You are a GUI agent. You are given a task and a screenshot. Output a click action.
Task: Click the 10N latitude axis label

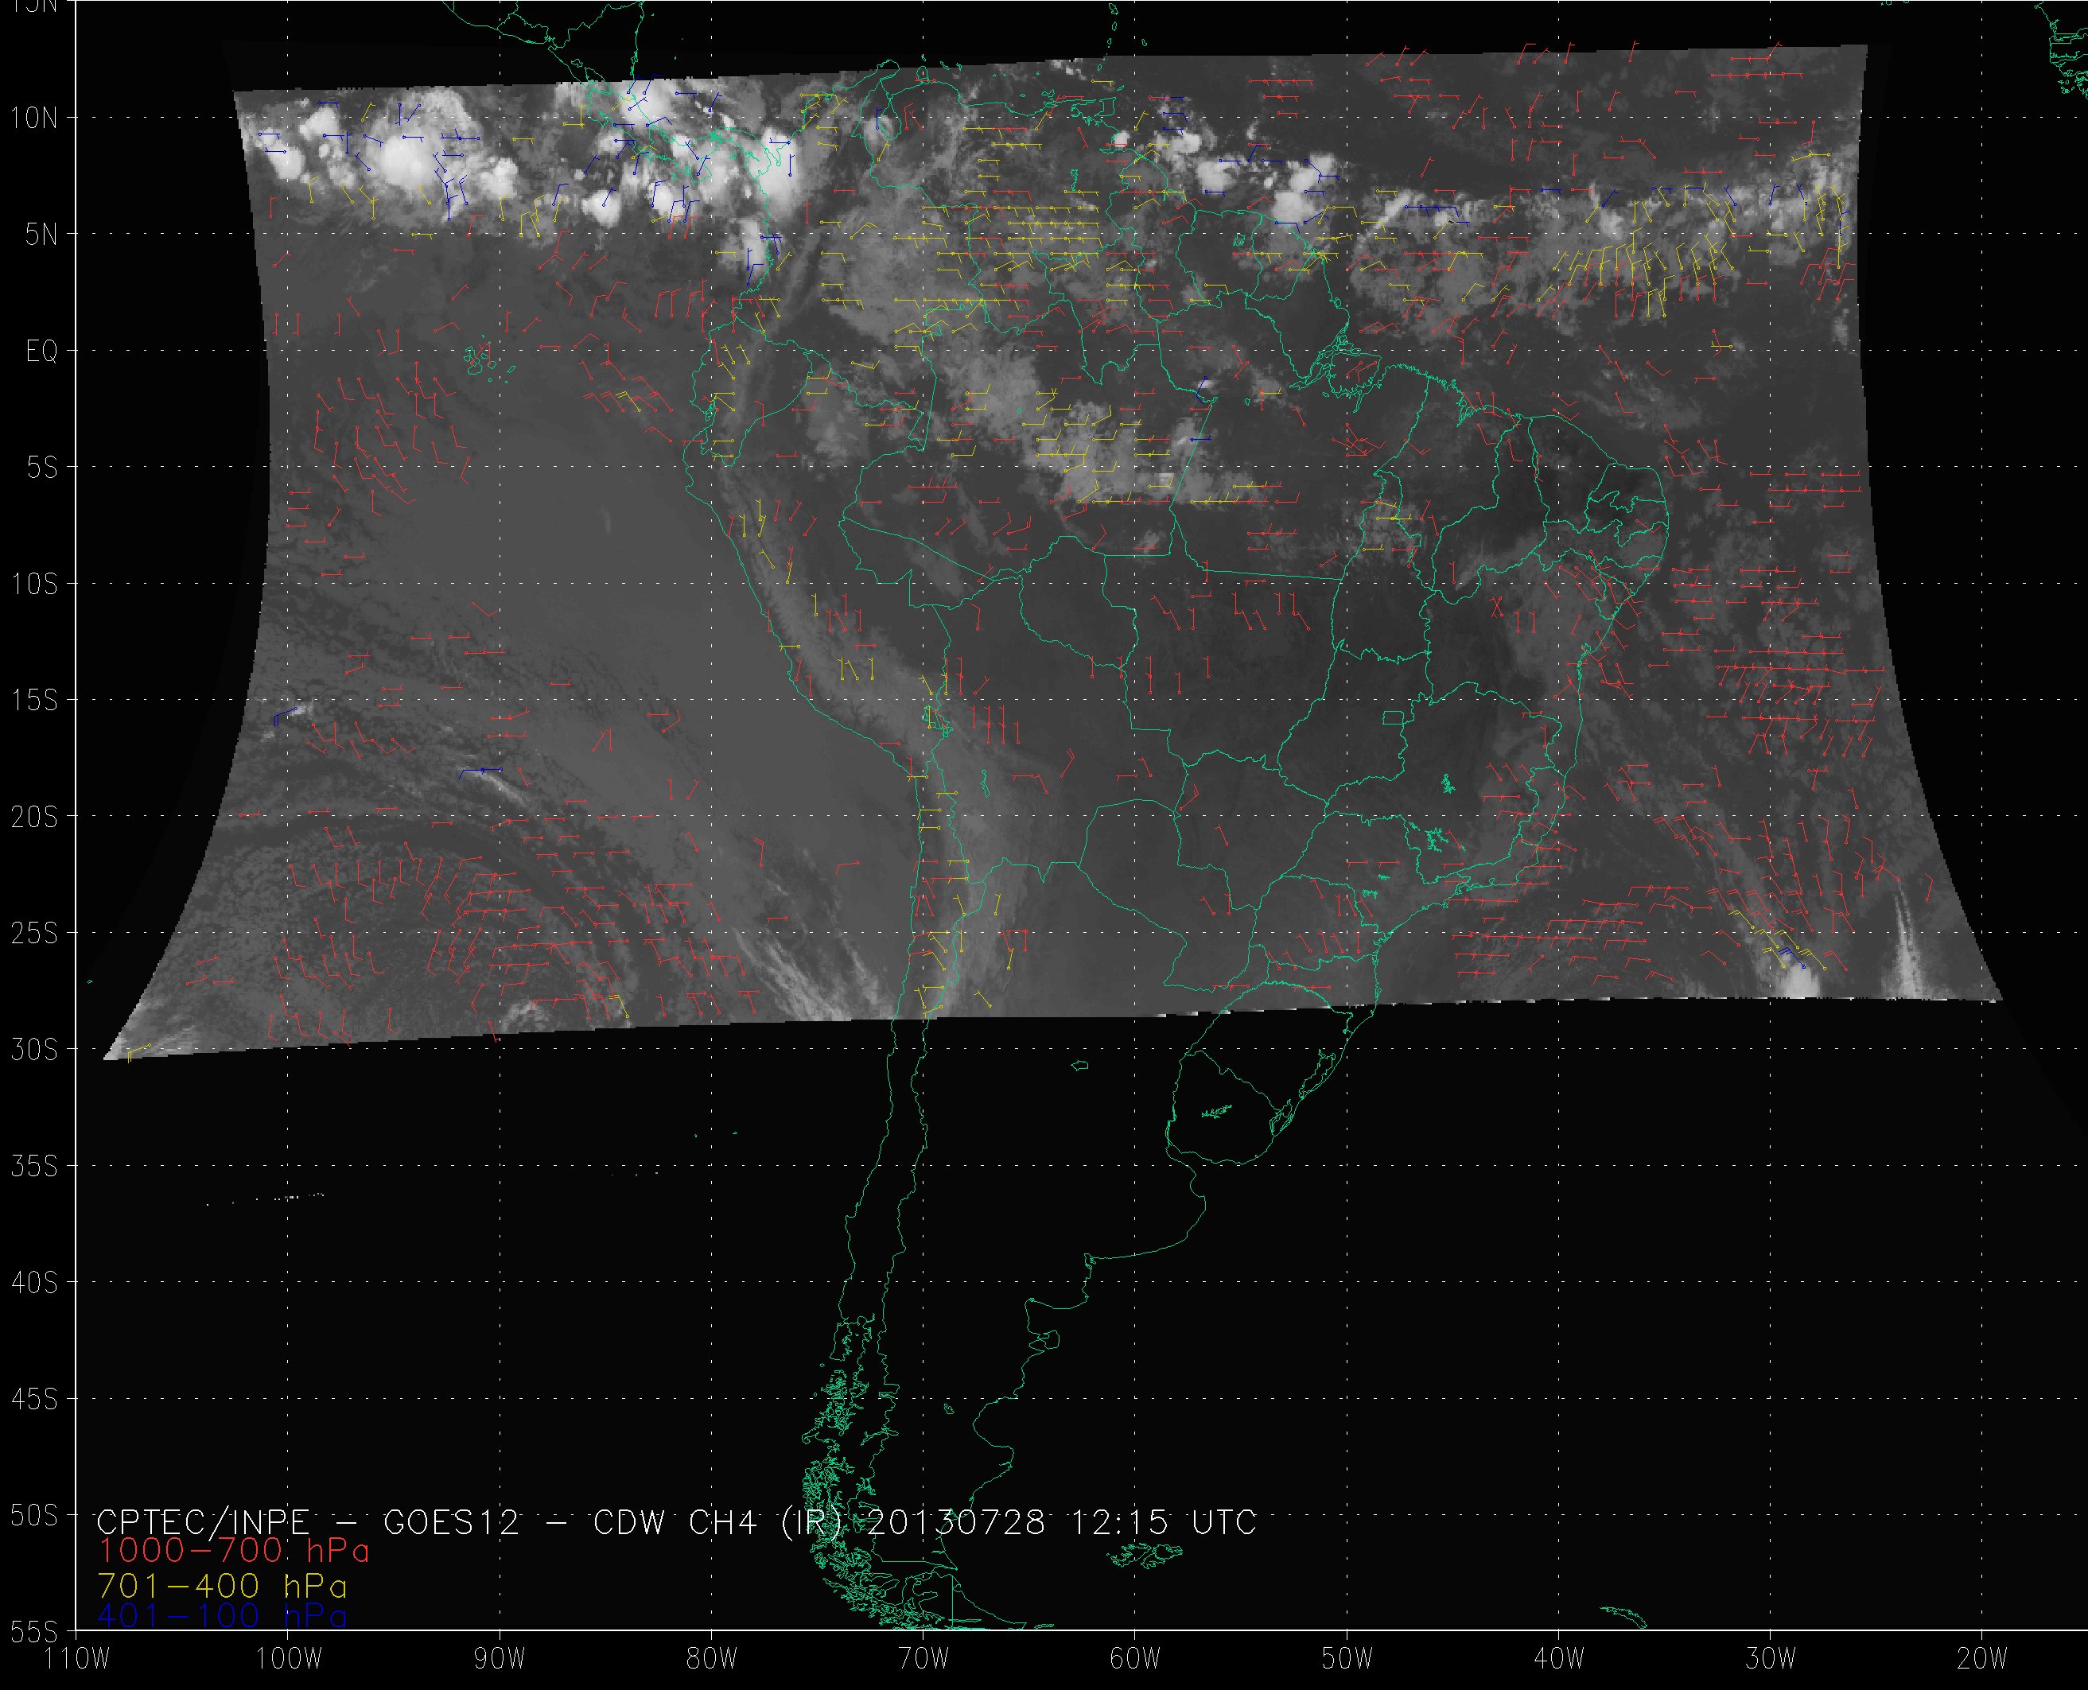coord(34,118)
